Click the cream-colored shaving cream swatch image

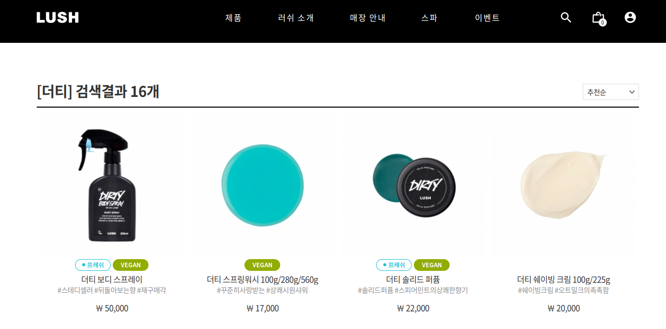tap(563, 185)
